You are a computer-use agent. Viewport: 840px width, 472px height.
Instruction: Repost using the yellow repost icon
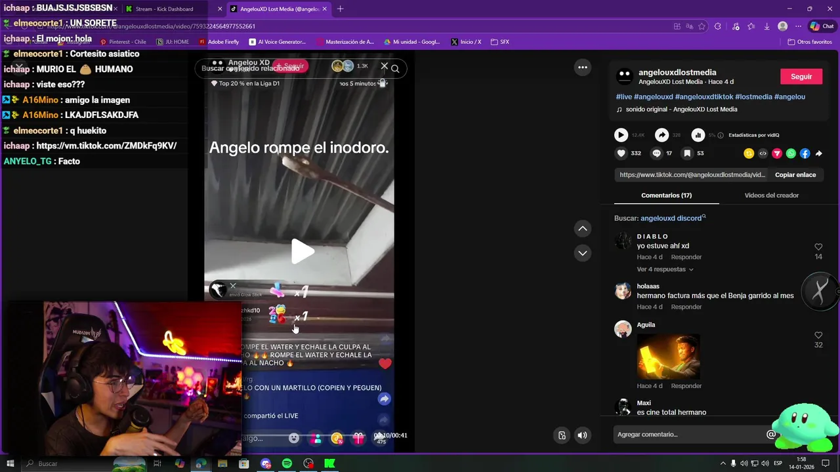(x=749, y=153)
